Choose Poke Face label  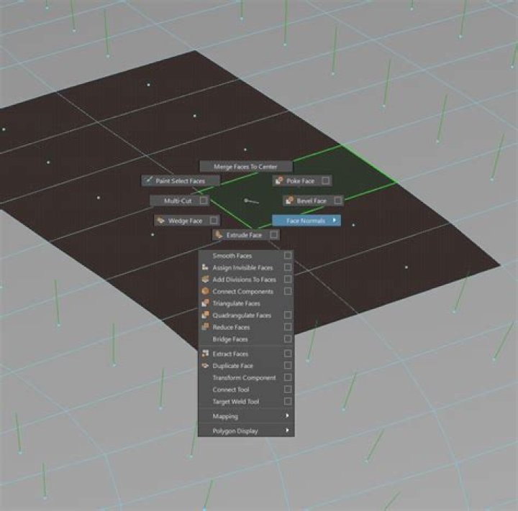coord(300,181)
